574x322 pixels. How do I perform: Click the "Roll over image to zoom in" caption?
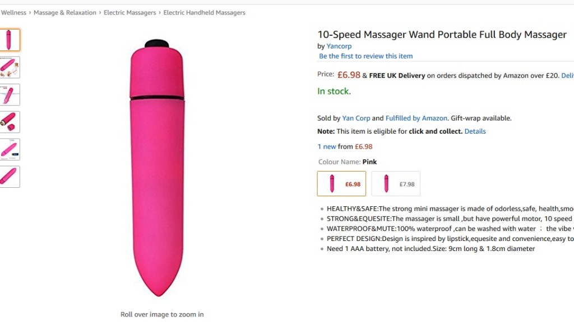(x=162, y=314)
